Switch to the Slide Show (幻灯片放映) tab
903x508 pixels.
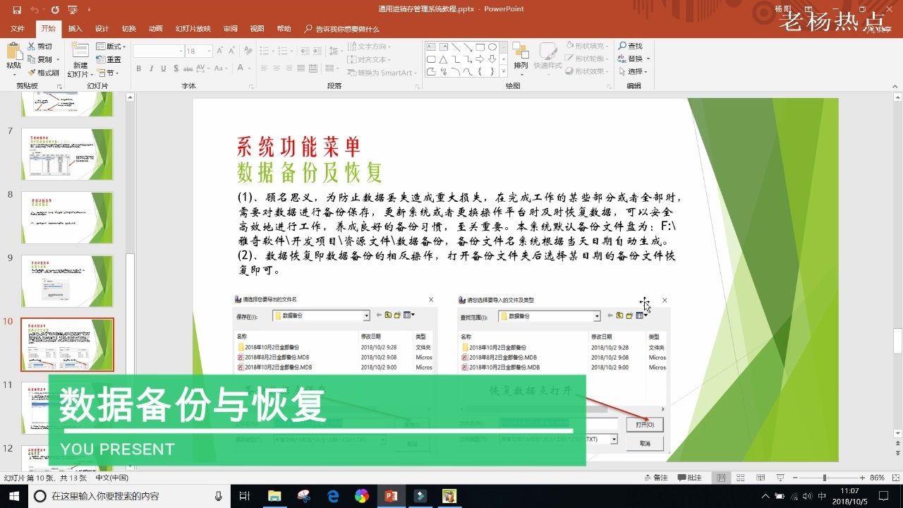(193, 29)
